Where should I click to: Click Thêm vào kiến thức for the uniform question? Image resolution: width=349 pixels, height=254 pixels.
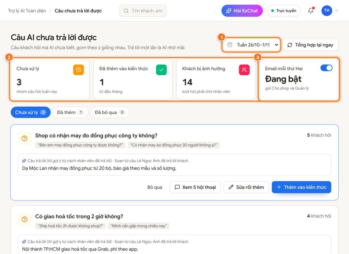[x=301, y=187]
